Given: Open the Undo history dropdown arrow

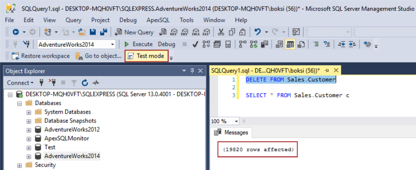Looking at the screenshot, I should pos(266,32).
